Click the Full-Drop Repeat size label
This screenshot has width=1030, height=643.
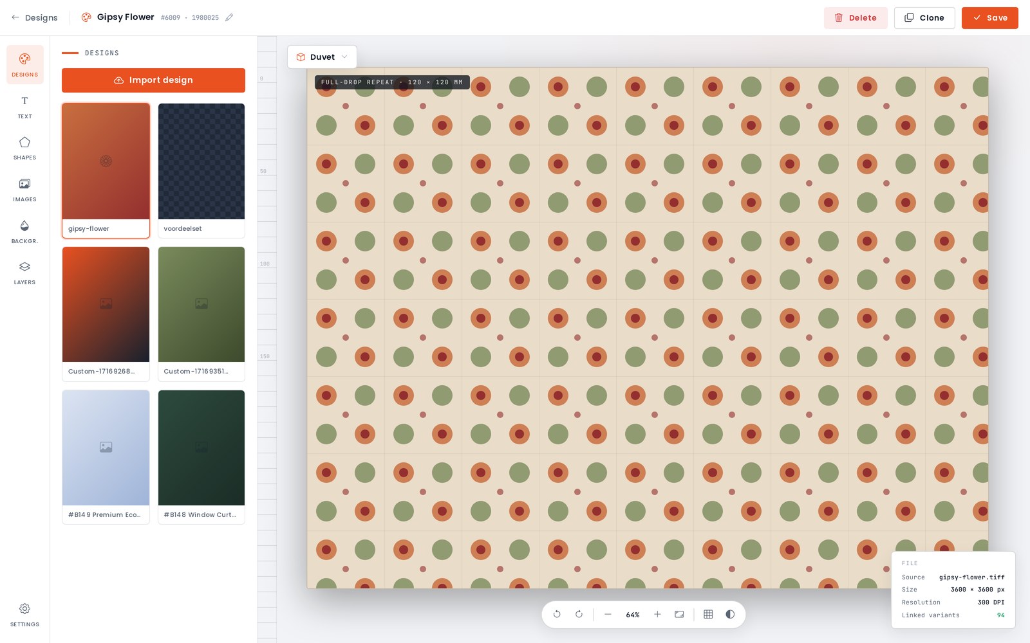pyautogui.click(x=392, y=82)
